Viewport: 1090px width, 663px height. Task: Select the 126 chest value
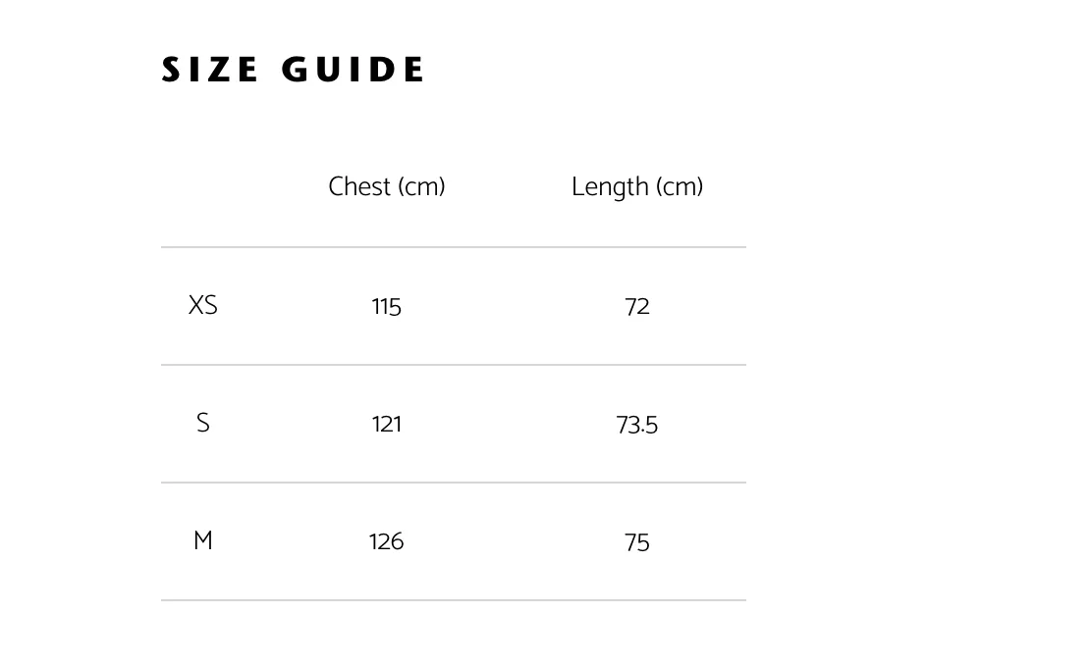(387, 542)
